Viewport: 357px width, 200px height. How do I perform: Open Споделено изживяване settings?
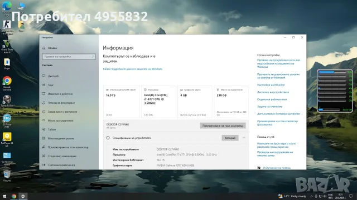click(x=62, y=156)
